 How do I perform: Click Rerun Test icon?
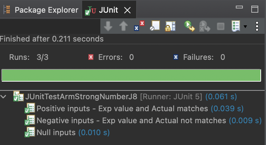[190, 26]
